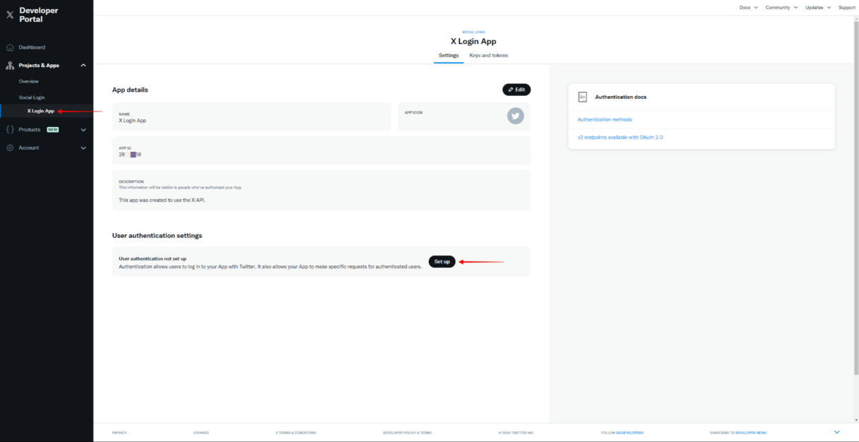Viewport: 859px width, 442px height.
Task: Click Set up for user authentication
Action: (x=442, y=261)
